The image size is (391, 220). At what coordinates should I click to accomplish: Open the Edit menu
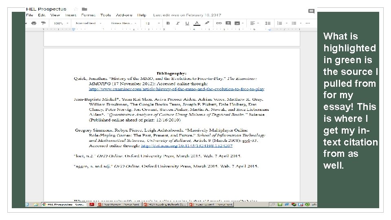(42, 15)
